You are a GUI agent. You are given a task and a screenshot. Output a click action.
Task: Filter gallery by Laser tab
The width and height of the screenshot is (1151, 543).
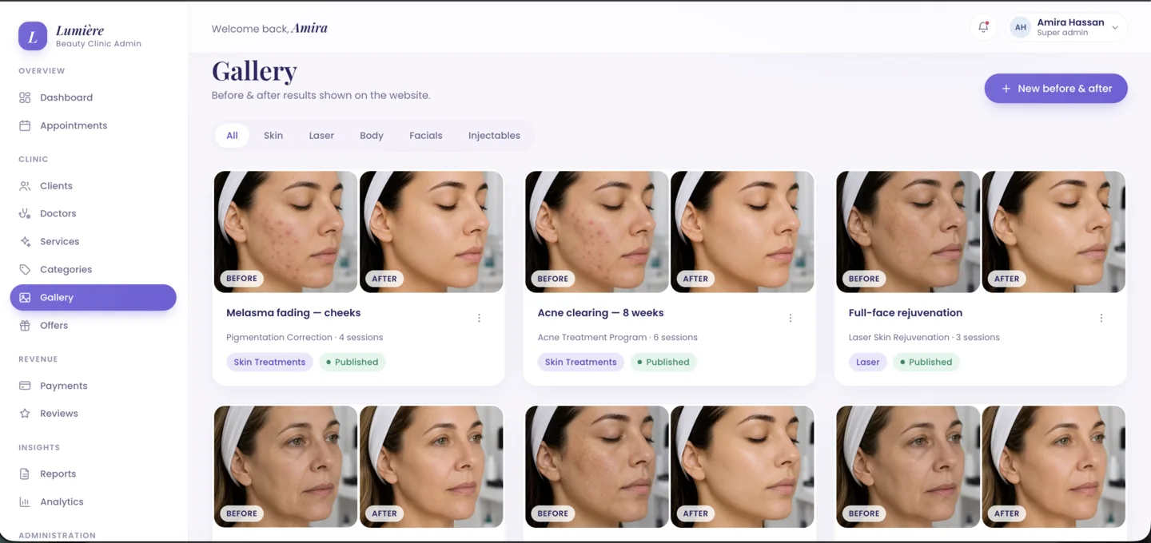coord(321,136)
